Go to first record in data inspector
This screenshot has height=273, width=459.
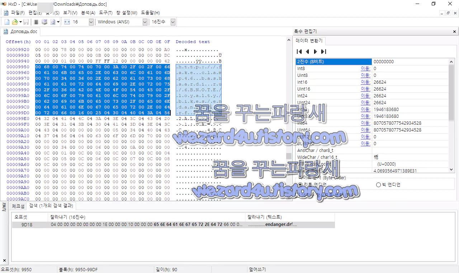tap(299, 51)
